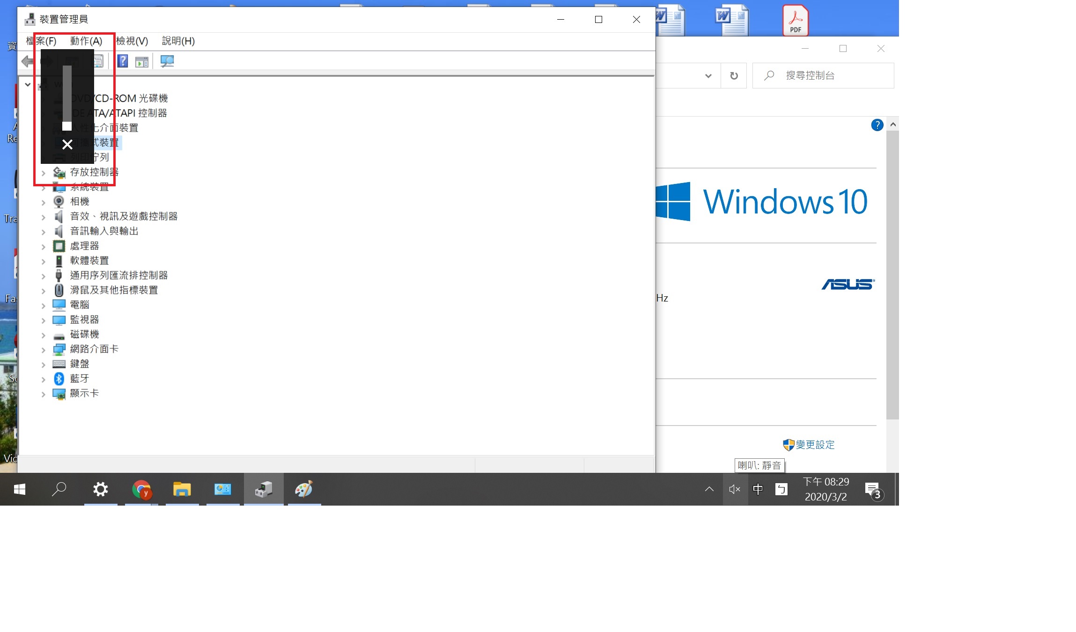Click the Control Panel taskbar icon
This screenshot has height=632, width=1076.
pyautogui.click(x=222, y=490)
